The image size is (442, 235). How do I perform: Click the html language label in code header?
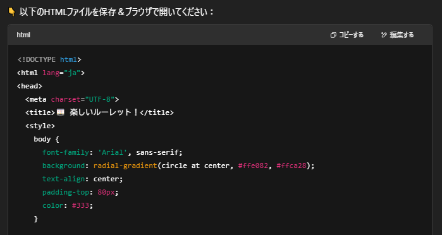pos(23,35)
